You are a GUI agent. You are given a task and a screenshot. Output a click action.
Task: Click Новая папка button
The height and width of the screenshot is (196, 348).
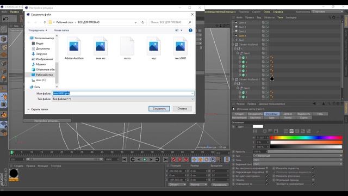point(61,30)
